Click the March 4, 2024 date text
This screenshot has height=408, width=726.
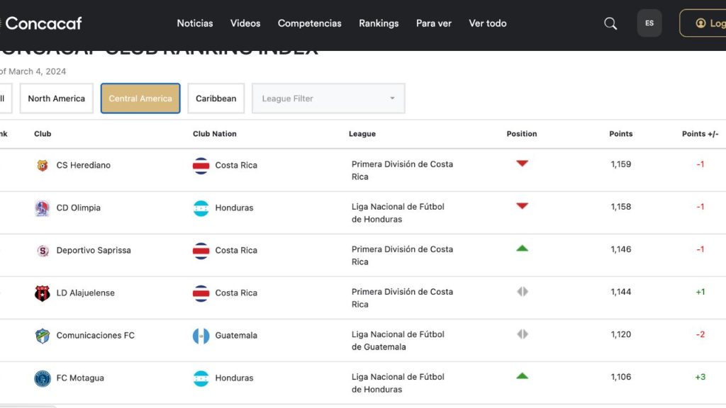click(37, 72)
